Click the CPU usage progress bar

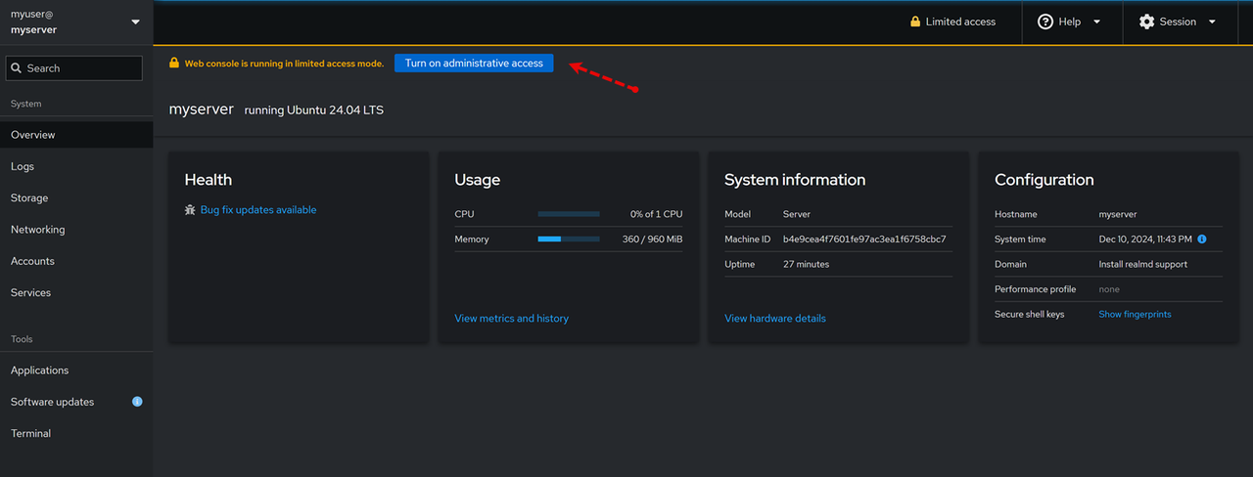569,214
